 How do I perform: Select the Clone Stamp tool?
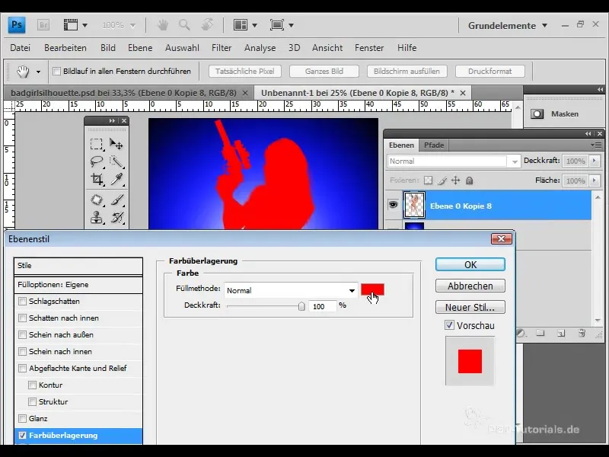pyautogui.click(x=97, y=218)
